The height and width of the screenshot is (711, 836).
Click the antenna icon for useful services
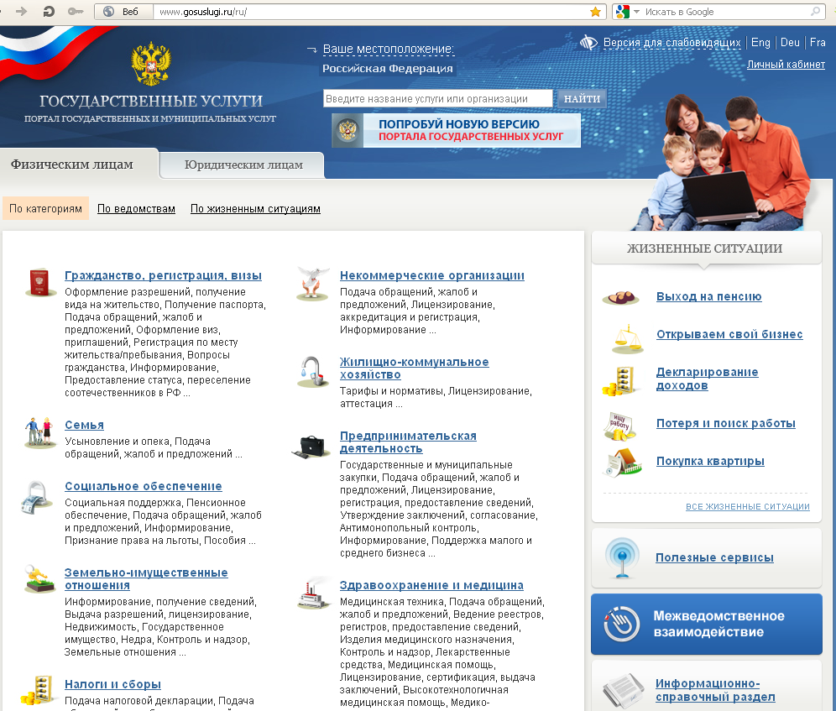click(x=622, y=558)
